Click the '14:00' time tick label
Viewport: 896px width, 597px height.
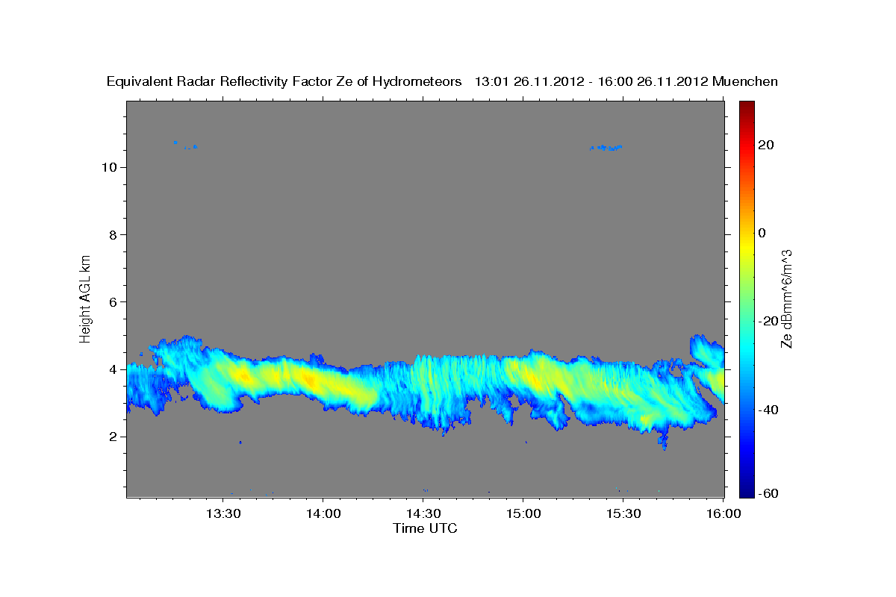323,514
